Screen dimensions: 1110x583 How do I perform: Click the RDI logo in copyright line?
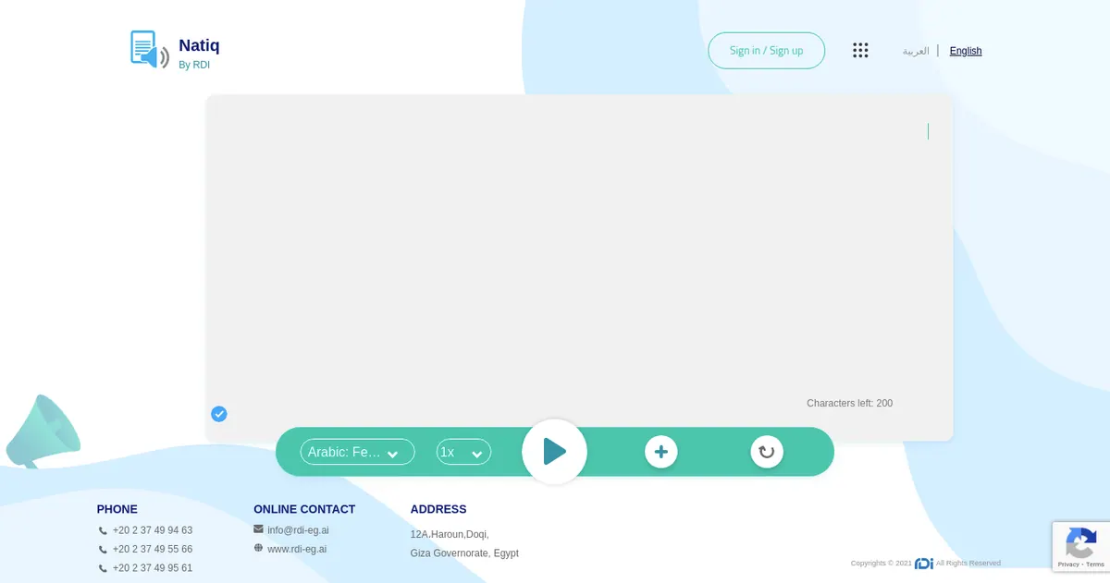point(924,563)
